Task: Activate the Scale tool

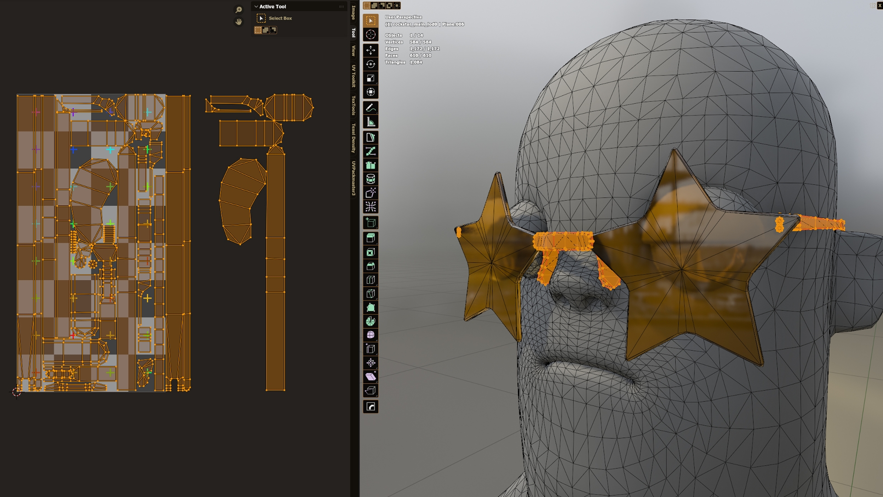Action: click(x=371, y=78)
